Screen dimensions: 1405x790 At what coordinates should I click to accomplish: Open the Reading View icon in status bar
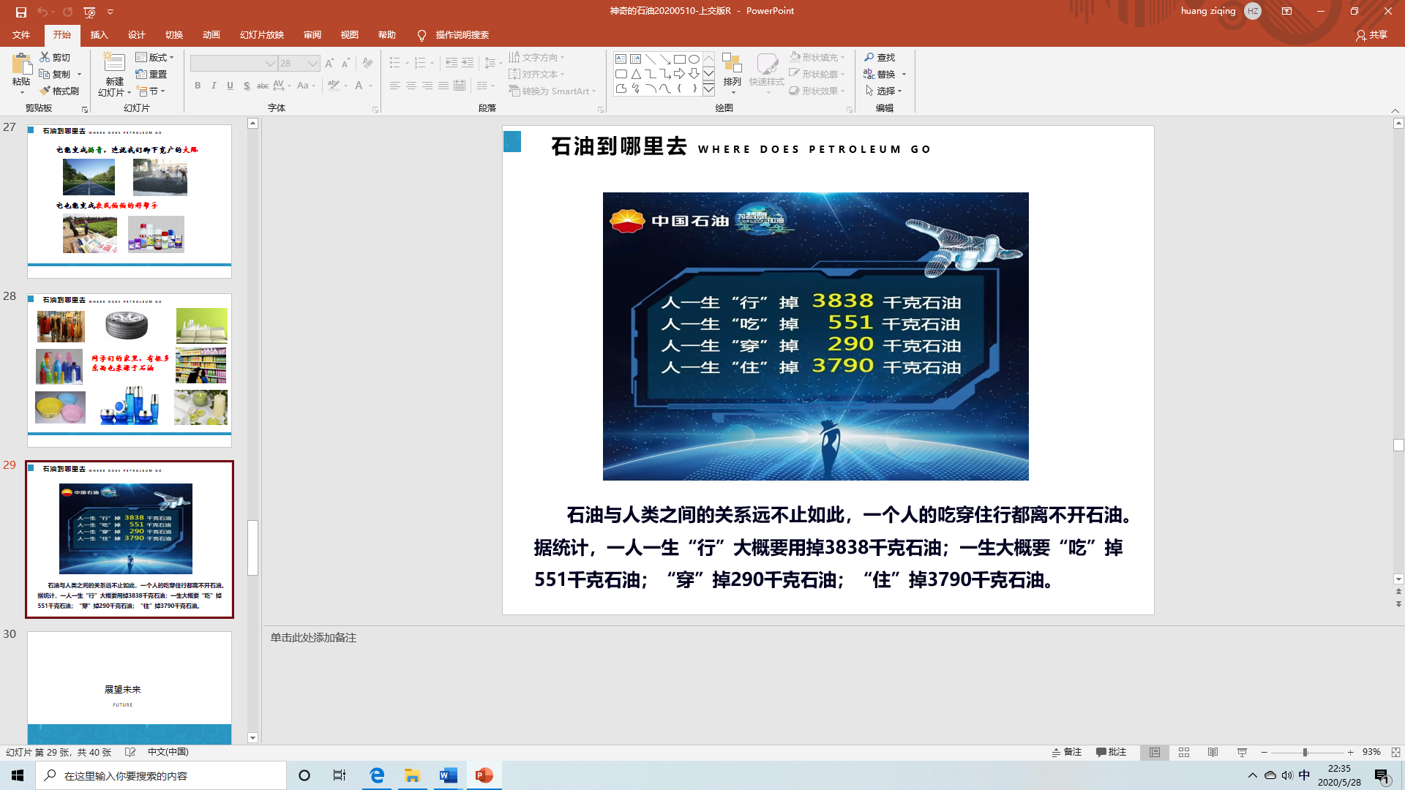pos(1213,752)
